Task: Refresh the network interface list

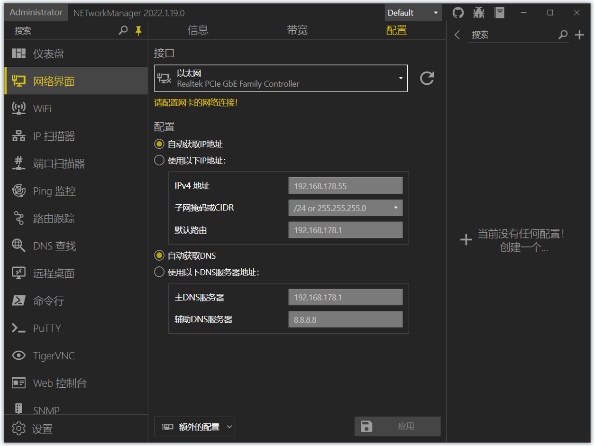Action: pyautogui.click(x=427, y=78)
